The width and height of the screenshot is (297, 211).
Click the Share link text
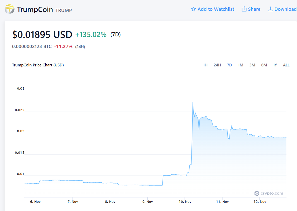[x=254, y=9]
